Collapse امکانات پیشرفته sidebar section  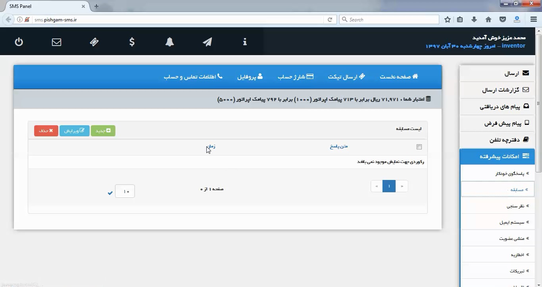point(497,157)
